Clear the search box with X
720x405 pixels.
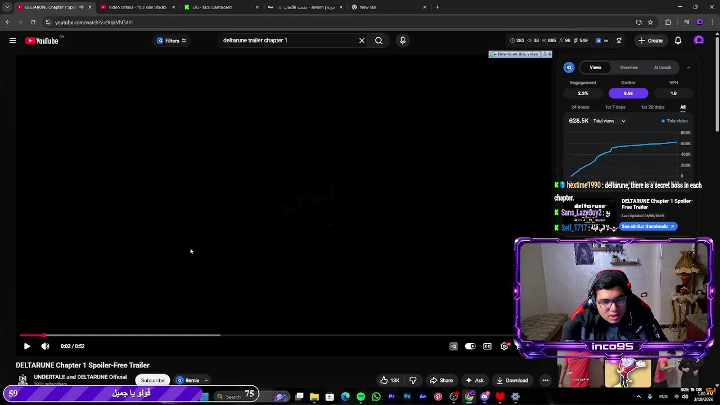[x=362, y=40]
